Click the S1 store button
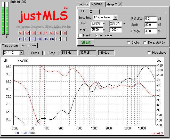Viewport: 170px width, 139px height. (21, 33)
